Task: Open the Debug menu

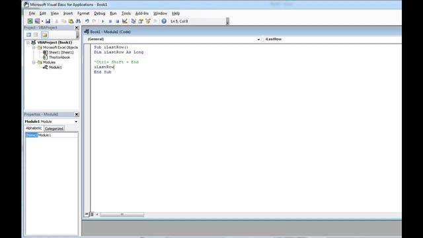Action: click(x=100, y=13)
